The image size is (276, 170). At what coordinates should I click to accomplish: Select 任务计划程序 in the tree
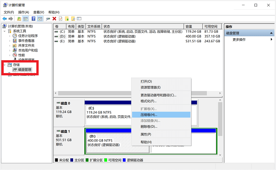(x=28, y=36)
